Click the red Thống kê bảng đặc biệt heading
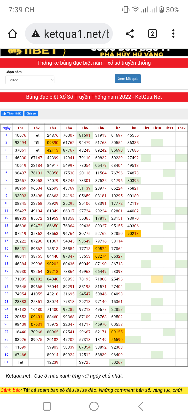Viewport: 188px width, 419px height. (94, 63)
